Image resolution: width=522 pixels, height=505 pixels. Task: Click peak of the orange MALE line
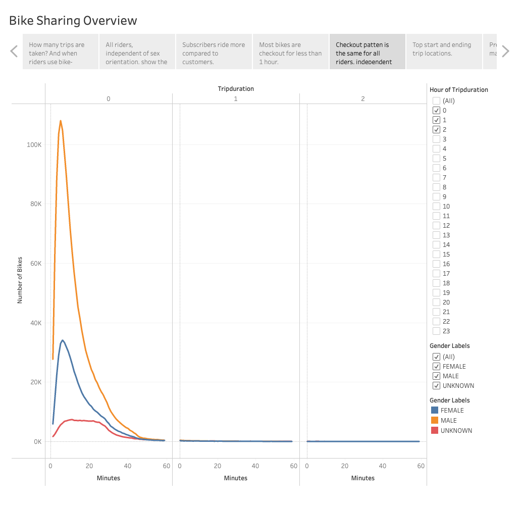[60, 121]
